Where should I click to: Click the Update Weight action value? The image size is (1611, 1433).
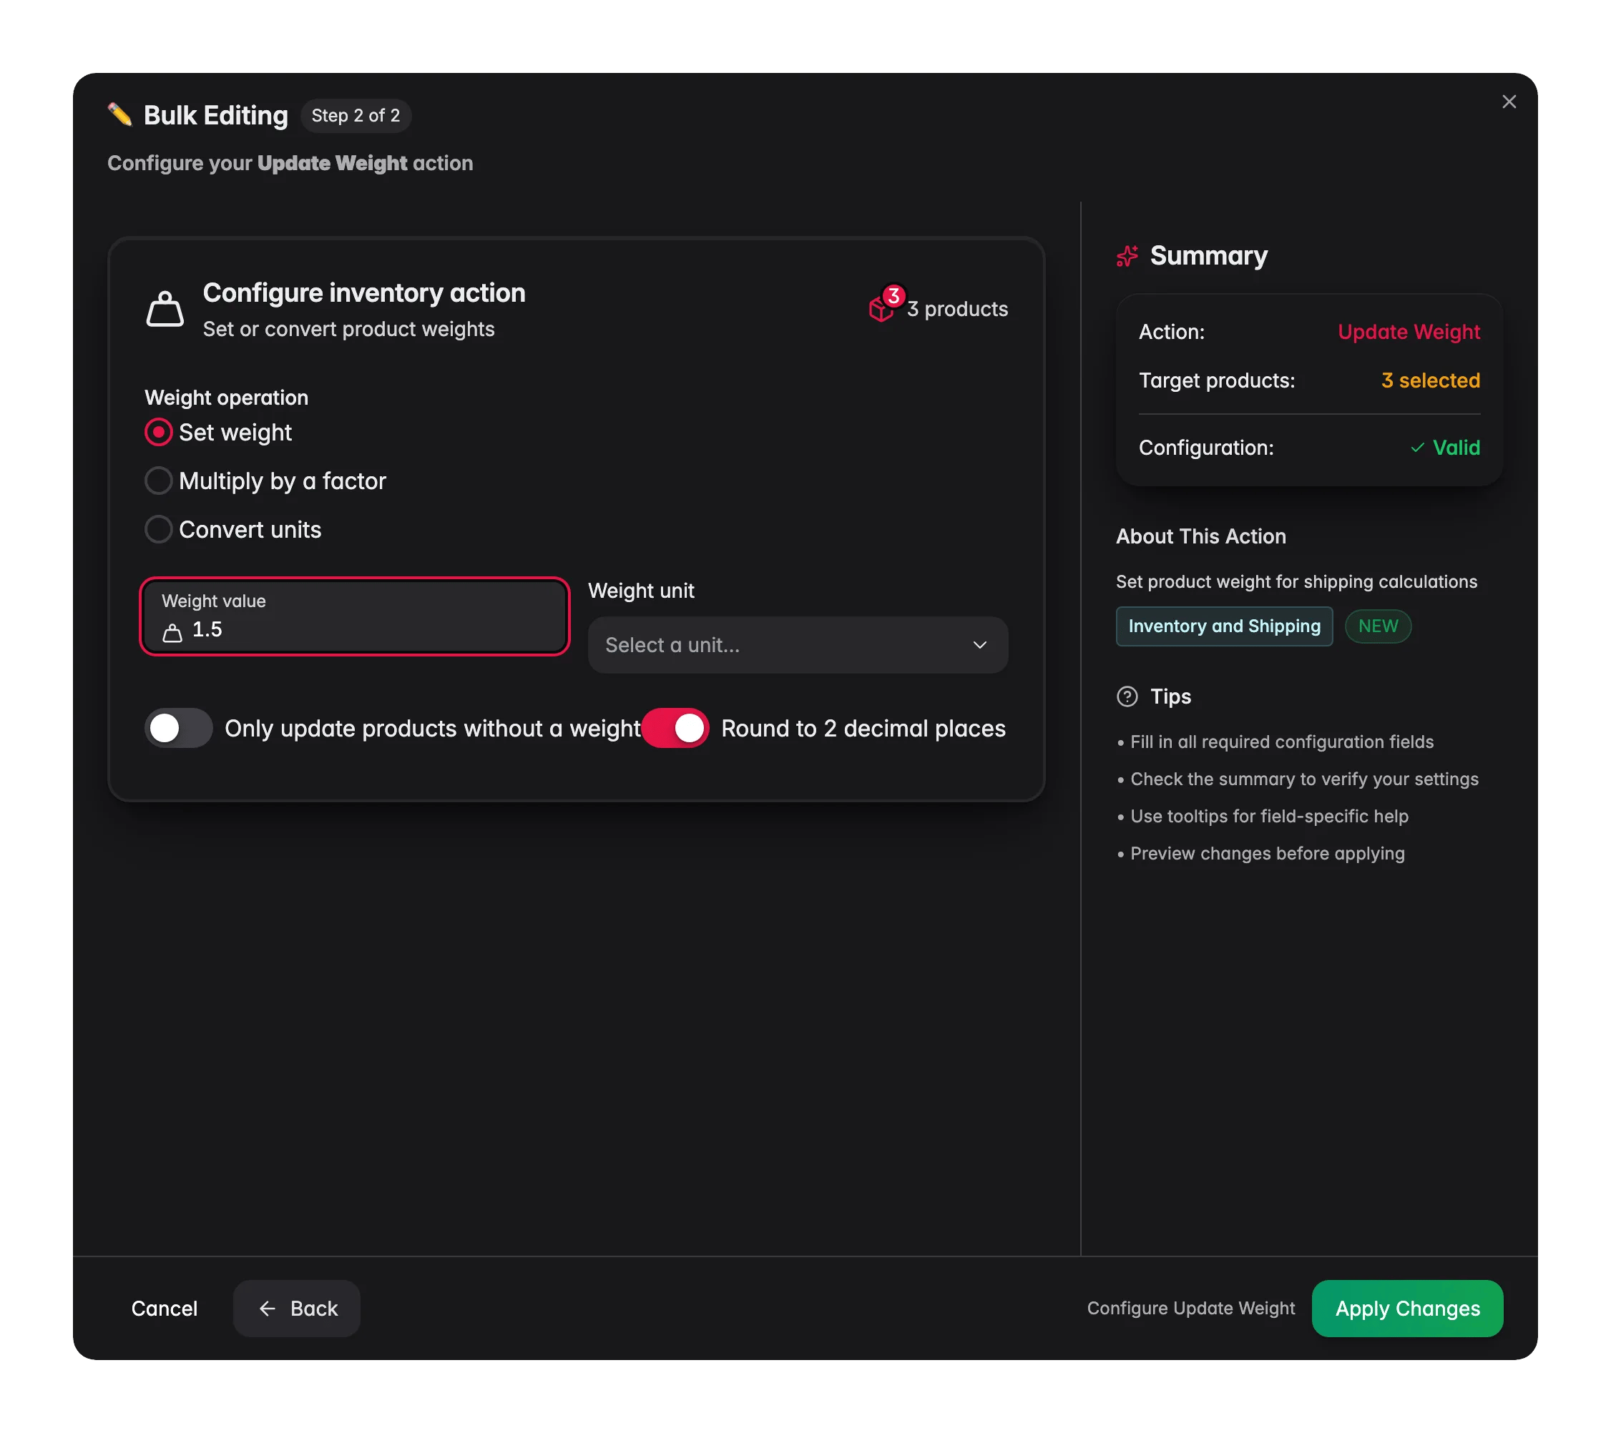click(1409, 332)
